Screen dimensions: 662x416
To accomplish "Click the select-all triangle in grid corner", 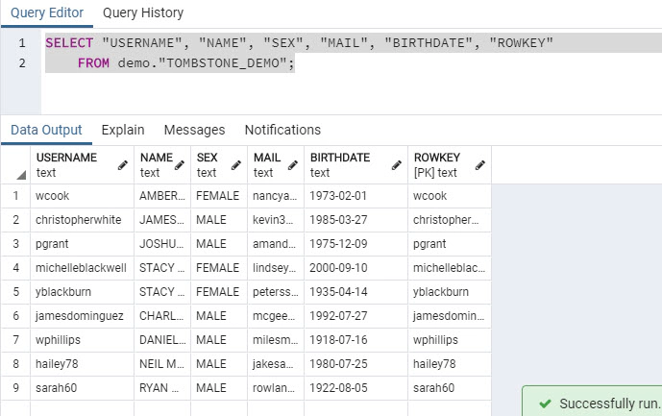I will click(21, 175).
